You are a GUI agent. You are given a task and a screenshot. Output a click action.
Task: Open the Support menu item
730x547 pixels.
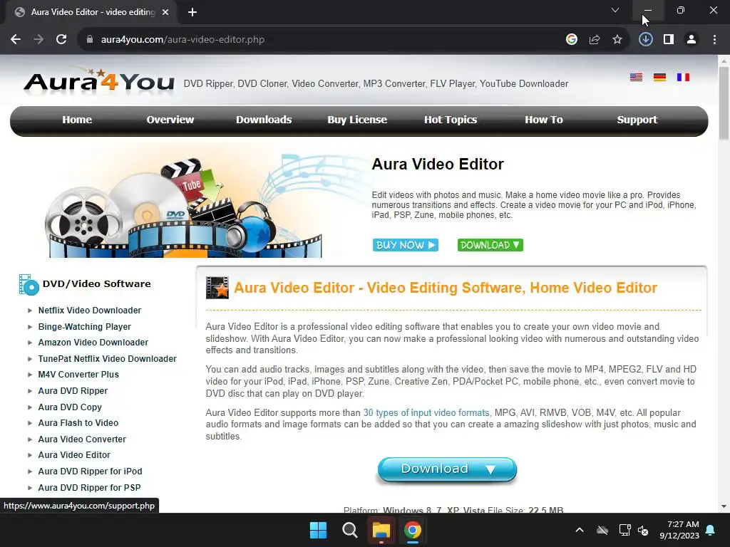coord(637,120)
